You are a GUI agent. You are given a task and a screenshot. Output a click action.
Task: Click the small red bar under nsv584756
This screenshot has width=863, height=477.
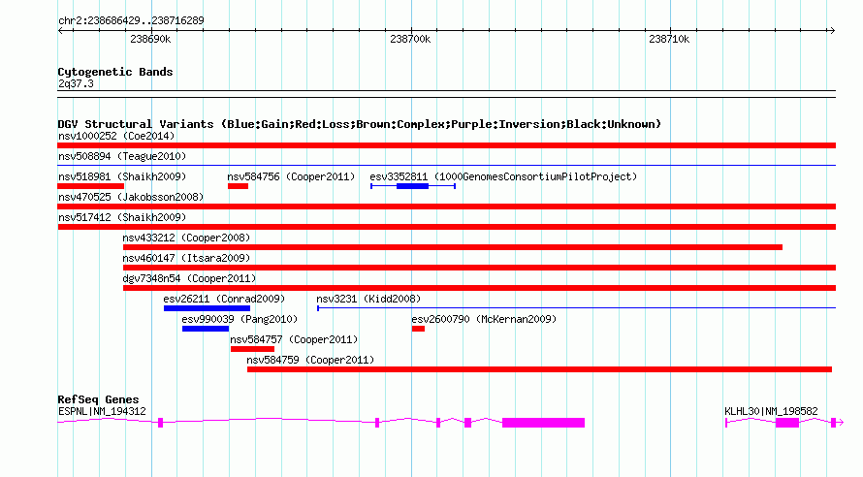click(238, 186)
